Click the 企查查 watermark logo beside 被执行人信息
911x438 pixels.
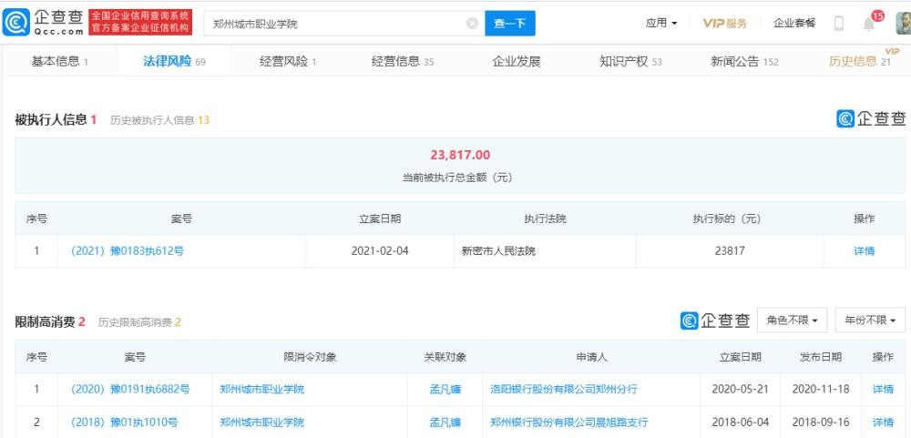click(x=871, y=119)
